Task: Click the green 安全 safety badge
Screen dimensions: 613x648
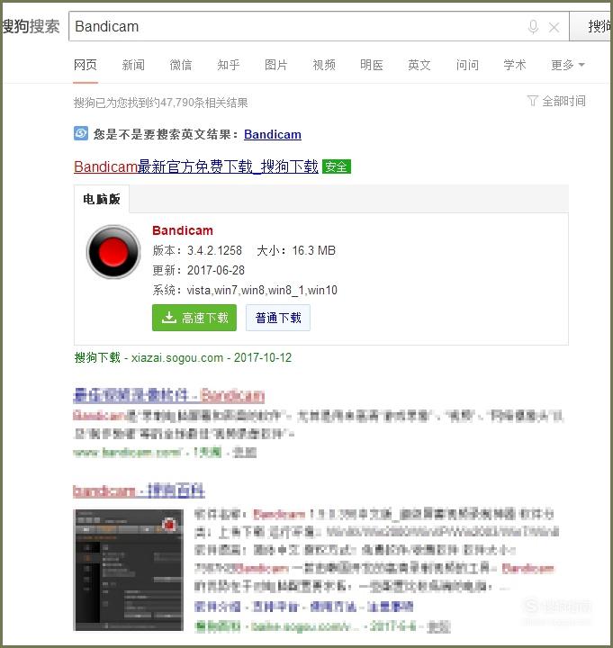Action: pyautogui.click(x=337, y=166)
